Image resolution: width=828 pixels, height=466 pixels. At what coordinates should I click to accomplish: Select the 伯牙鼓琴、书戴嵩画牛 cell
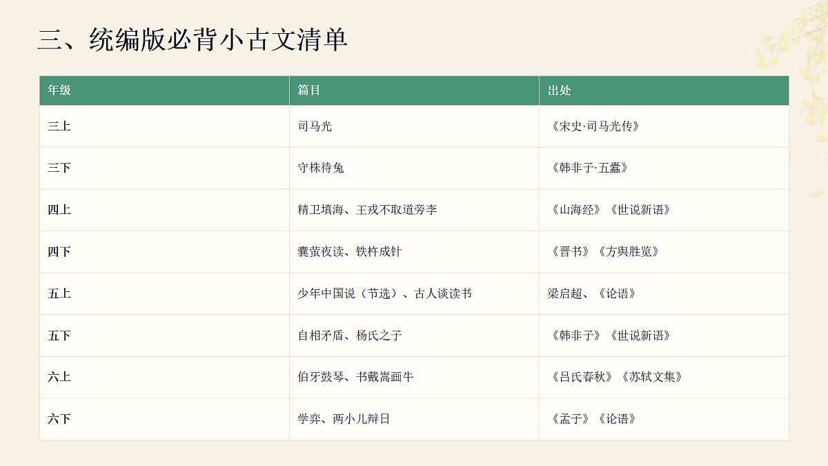pos(414,377)
